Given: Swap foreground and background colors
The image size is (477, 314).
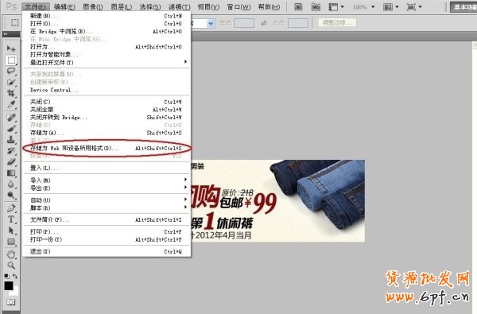Looking at the screenshot, I should (15, 276).
